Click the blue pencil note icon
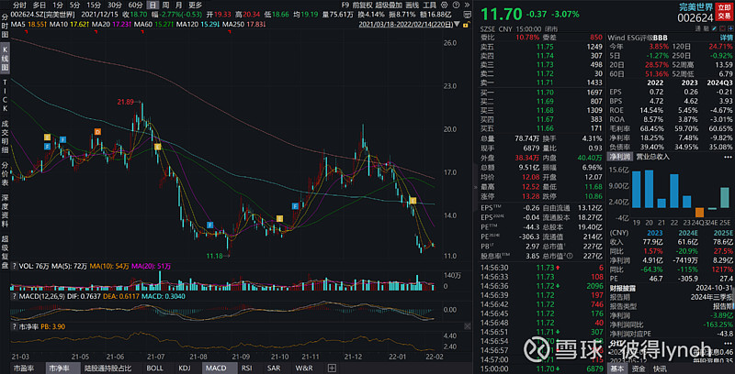735x374 pixels. coord(714,28)
